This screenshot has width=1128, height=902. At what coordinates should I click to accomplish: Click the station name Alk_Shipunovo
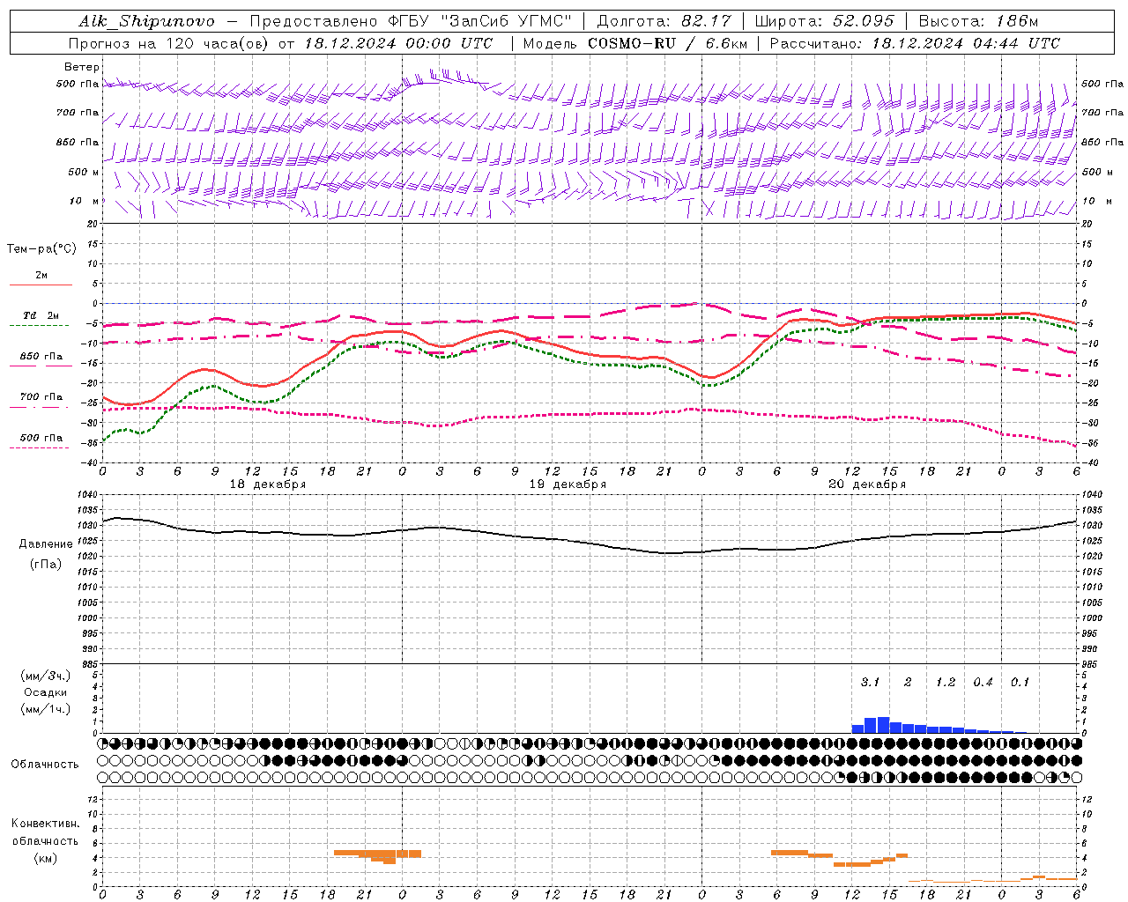point(146,21)
